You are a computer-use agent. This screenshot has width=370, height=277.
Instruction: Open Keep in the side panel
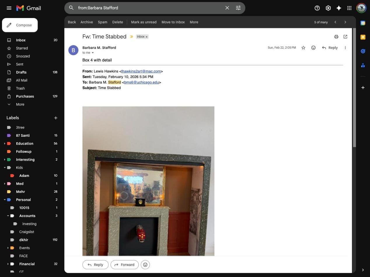[363, 37]
